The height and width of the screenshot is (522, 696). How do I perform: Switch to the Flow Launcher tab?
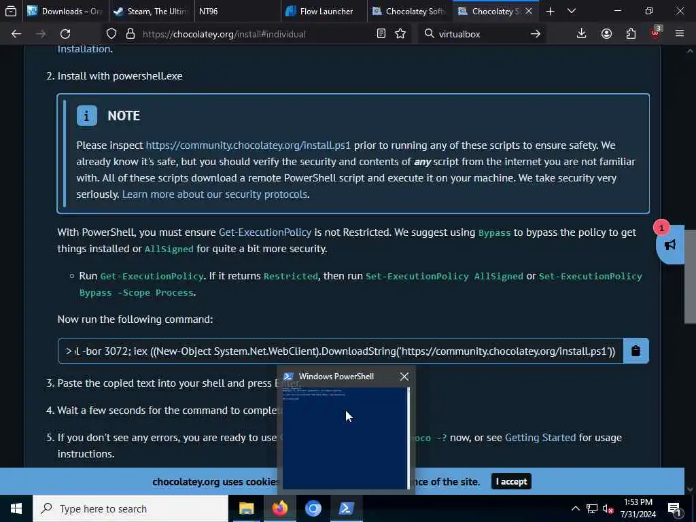324,11
